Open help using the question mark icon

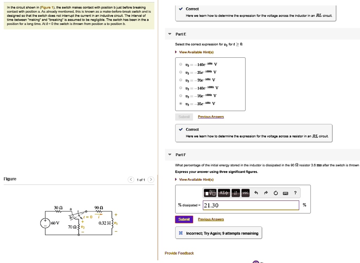295,193
